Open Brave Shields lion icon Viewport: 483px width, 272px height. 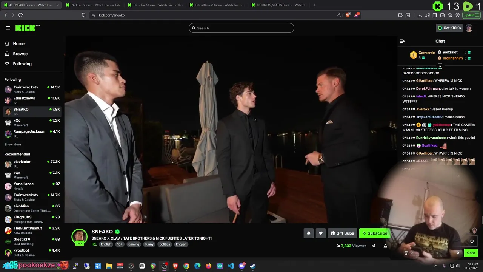point(348,15)
